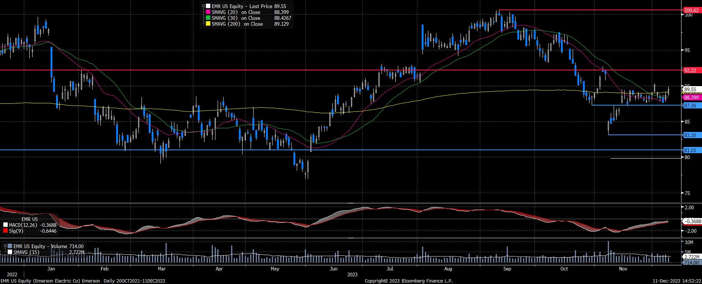The width and height of the screenshot is (702, 284).
Task: Click the yellow SMAVG (200) color swatch
Action: pos(208,24)
